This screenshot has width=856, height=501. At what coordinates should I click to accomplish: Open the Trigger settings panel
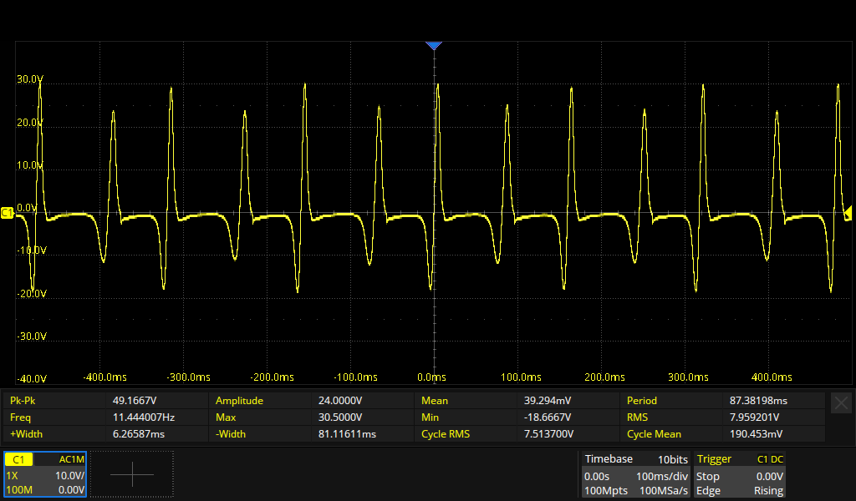point(714,459)
